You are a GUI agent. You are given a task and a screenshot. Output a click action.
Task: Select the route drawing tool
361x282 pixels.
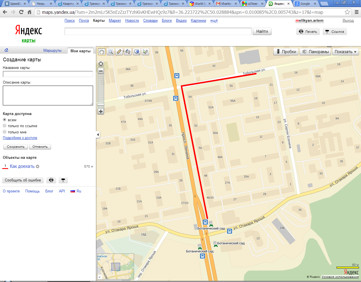click(128, 52)
